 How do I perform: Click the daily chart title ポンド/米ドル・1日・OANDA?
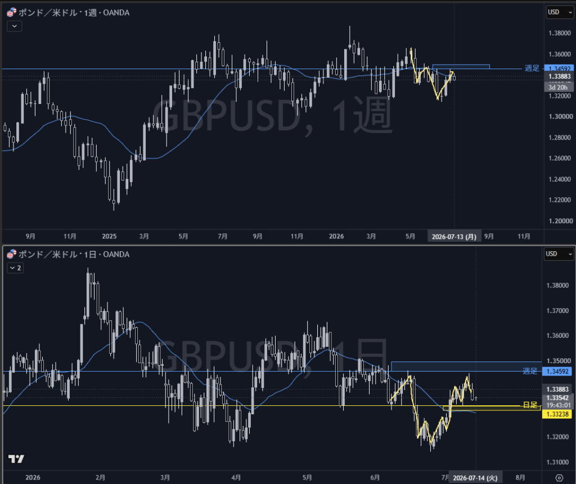click(74, 254)
